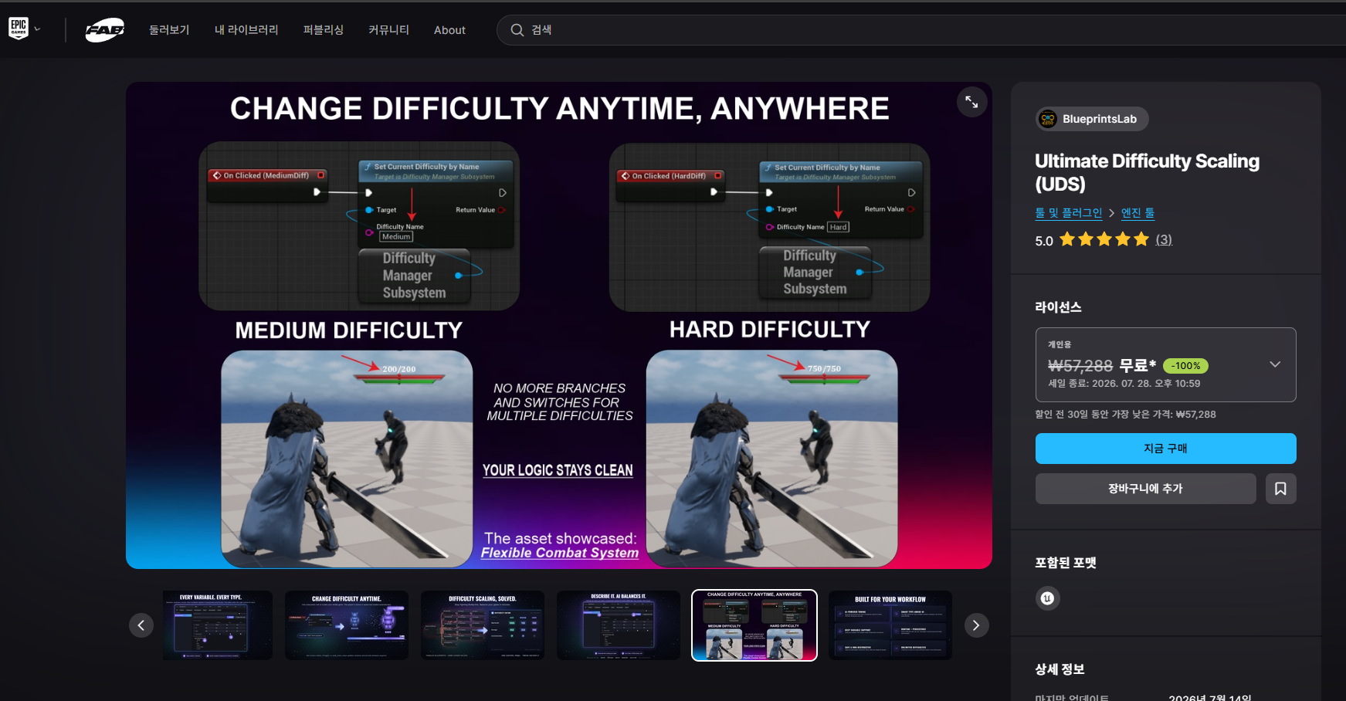1346x701 pixels.
Task: Click the Unreal Engine format icon
Action: [x=1048, y=598]
